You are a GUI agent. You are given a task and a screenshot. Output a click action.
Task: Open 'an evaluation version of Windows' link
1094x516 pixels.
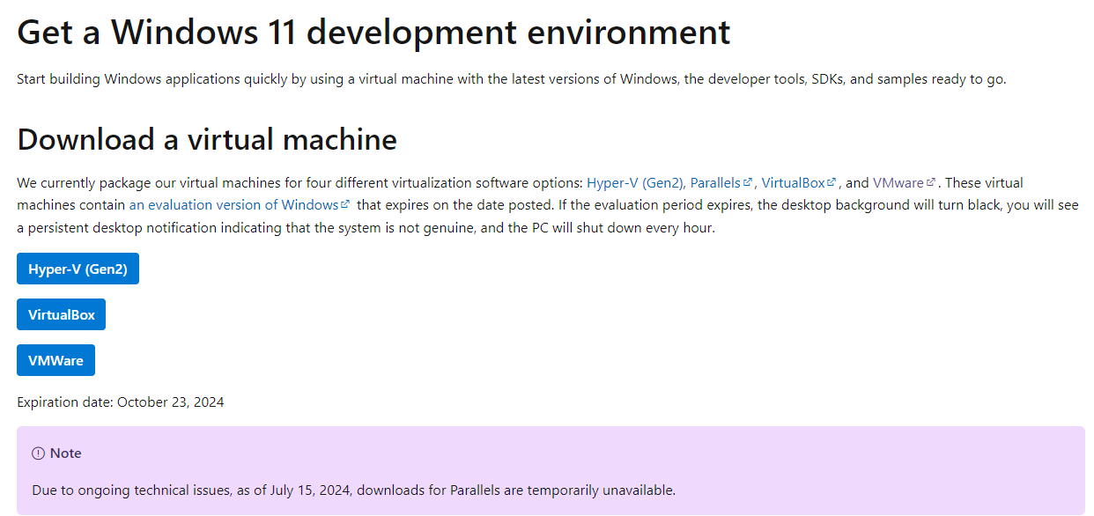[233, 204]
